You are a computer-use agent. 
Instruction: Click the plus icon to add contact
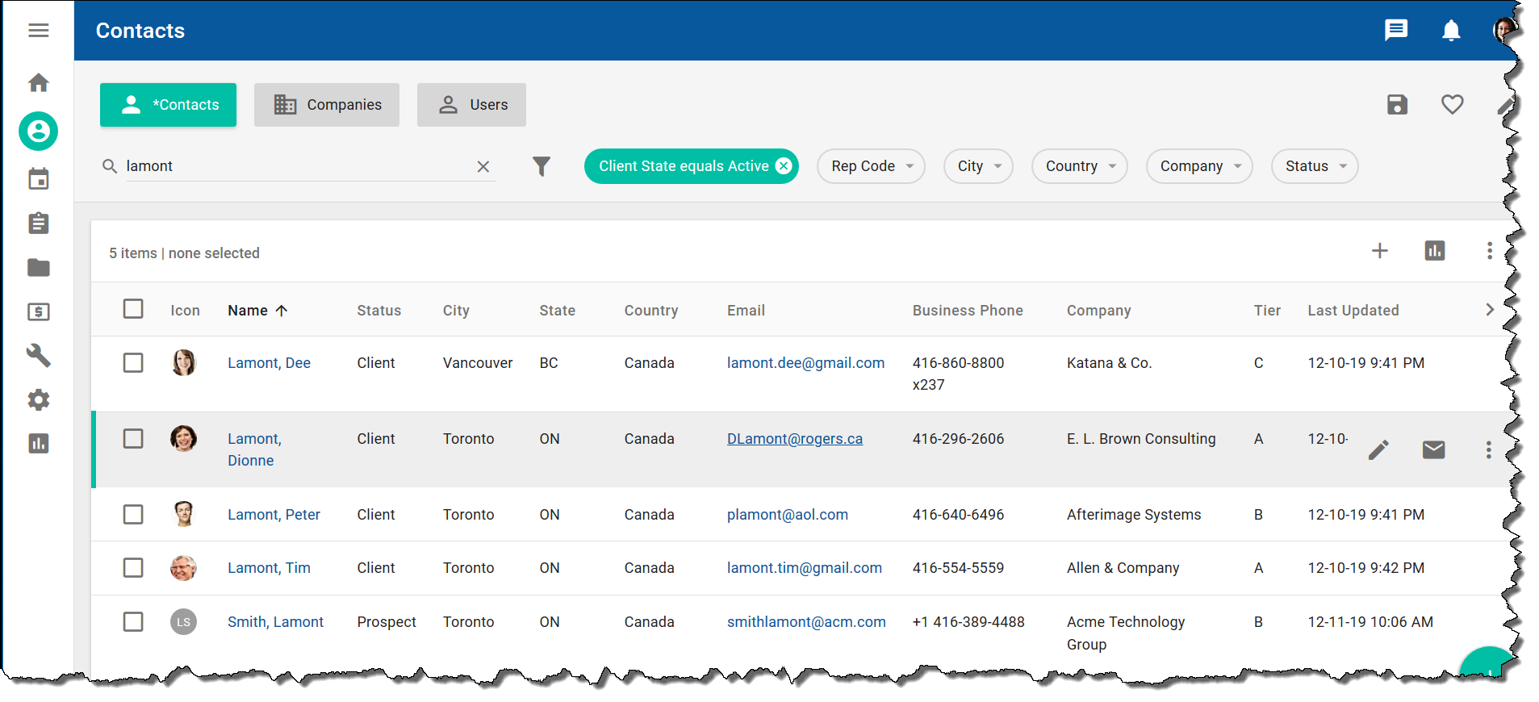pos(1379,251)
